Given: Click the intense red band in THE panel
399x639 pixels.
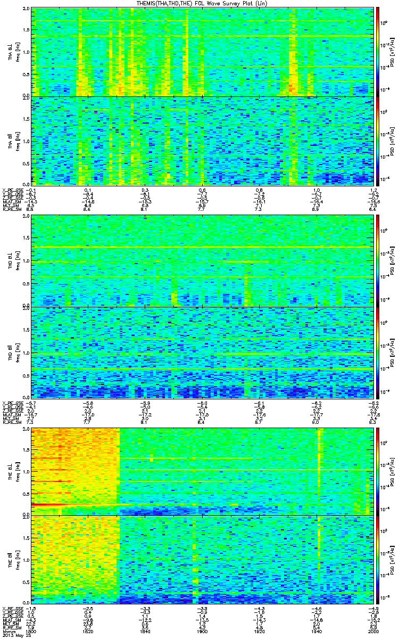Looking at the screenshot, I should (x=74, y=504).
